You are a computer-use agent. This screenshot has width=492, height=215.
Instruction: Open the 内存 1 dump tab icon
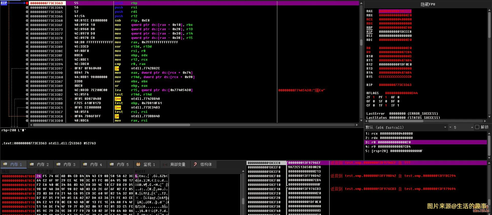click(x=5, y=164)
